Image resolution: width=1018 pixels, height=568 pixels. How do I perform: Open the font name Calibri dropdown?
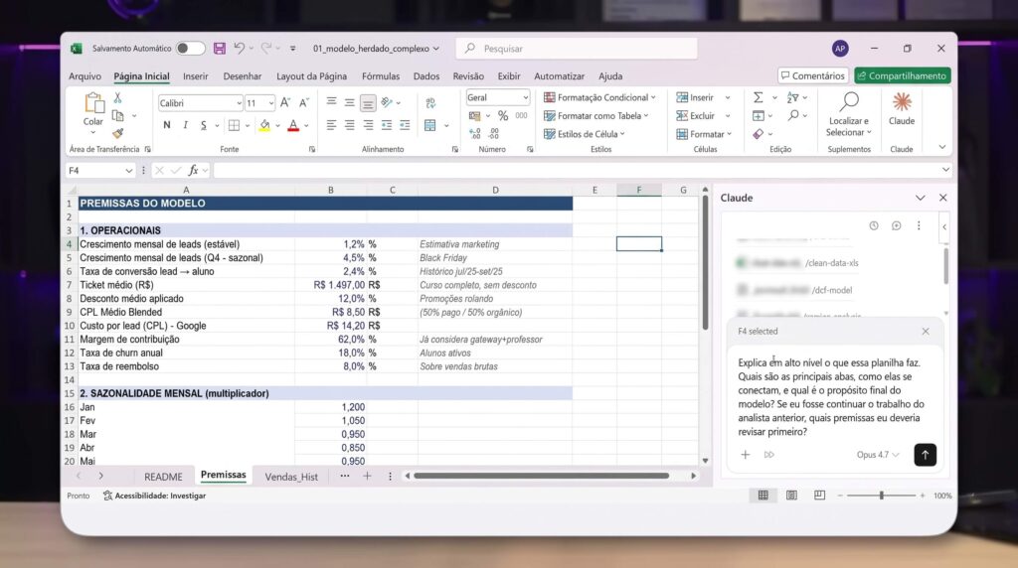point(239,103)
